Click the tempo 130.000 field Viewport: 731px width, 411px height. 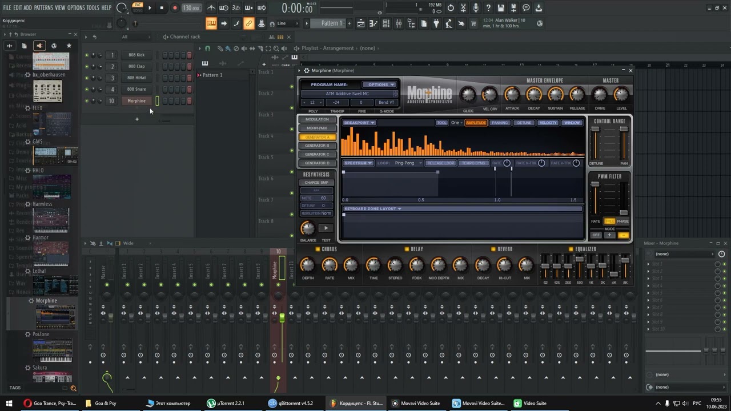pyautogui.click(x=191, y=8)
